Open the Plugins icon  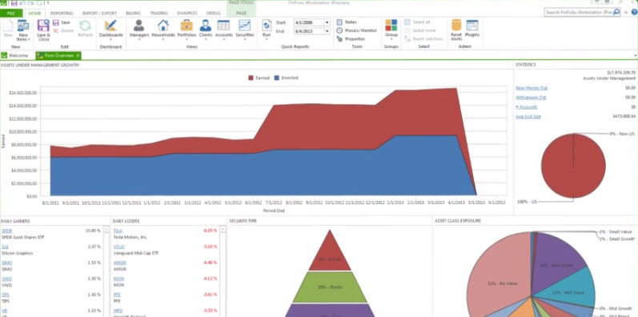pyautogui.click(x=472, y=26)
